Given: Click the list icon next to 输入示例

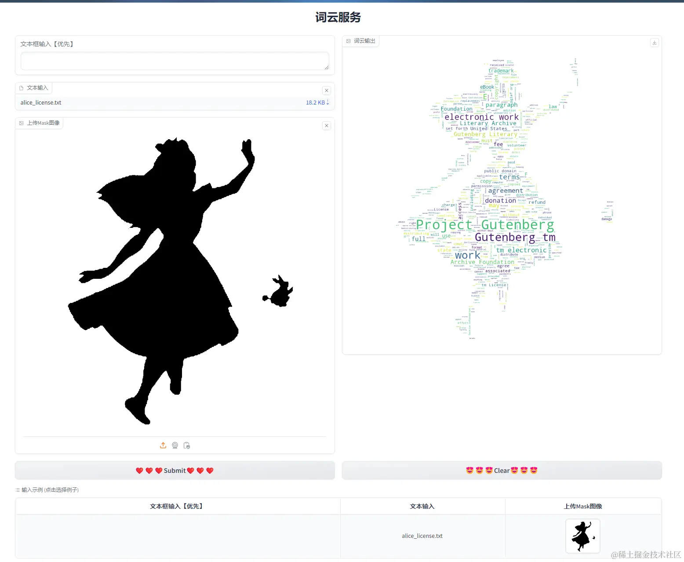Looking at the screenshot, I should pyautogui.click(x=17, y=490).
